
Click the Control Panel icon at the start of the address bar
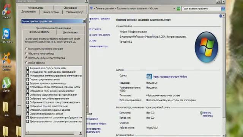tap(91, 8)
